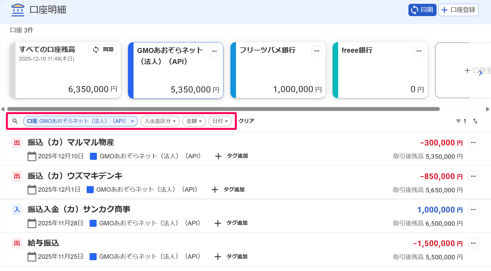Open more menu for -300,000 円 transaction

pos(473,143)
